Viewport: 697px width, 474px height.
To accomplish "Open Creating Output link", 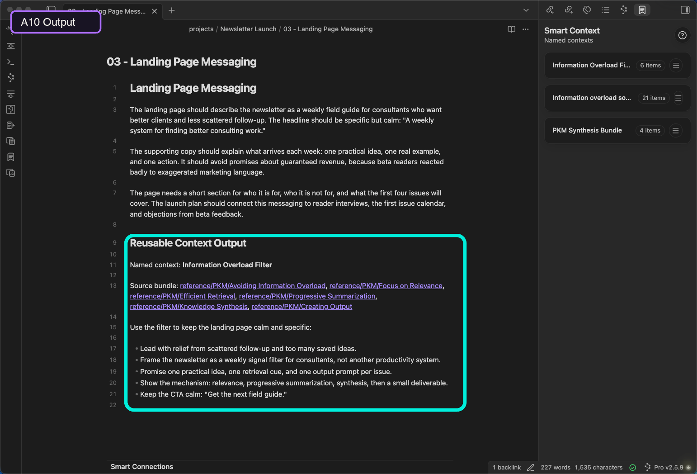I will pos(302,307).
